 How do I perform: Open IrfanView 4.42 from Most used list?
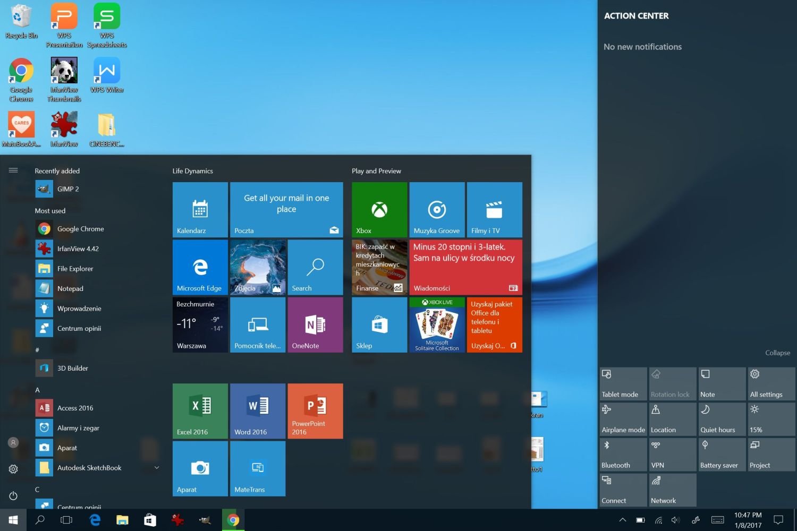point(98,249)
